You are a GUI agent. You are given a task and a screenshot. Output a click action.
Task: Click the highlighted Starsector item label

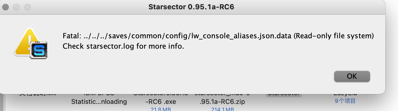[284, 94]
